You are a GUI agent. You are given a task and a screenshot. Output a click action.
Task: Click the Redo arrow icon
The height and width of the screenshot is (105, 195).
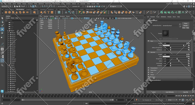click(x=24, y=6)
